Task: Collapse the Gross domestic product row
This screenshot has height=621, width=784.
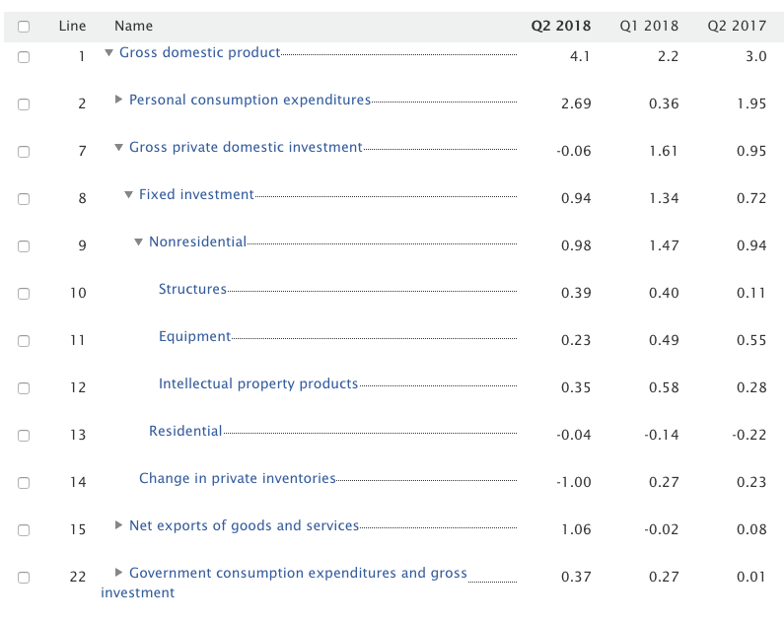Action: pyautogui.click(x=109, y=53)
